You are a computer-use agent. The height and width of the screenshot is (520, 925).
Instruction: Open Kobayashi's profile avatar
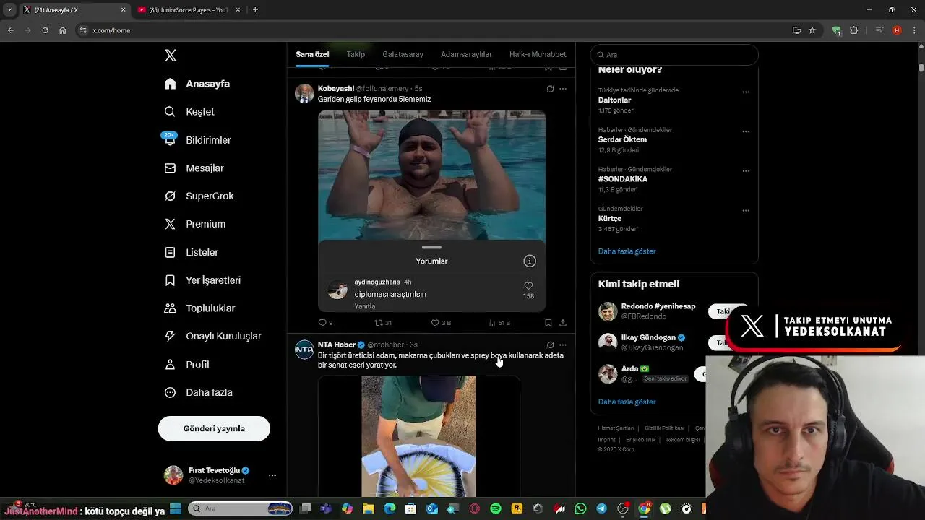304,94
